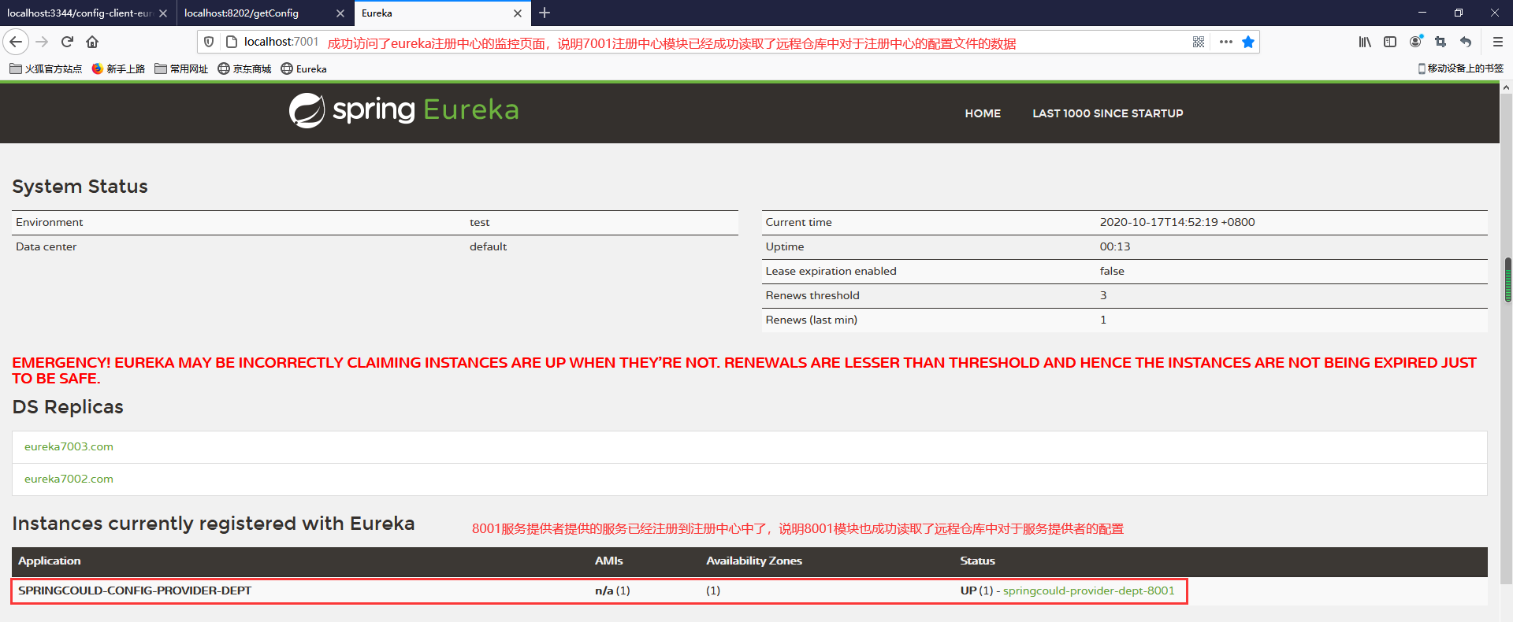Select SPRINGCOULD-CONFIG-PROVIDER-DEPT application name
Image resolution: width=1513 pixels, height=622 pixels.
(135, 591)
